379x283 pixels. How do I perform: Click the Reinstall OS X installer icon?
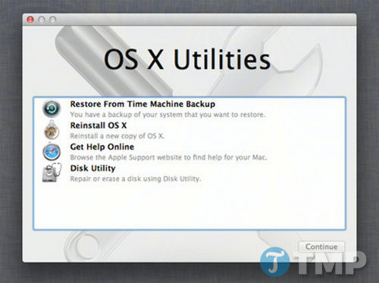(x=52, y=130)
